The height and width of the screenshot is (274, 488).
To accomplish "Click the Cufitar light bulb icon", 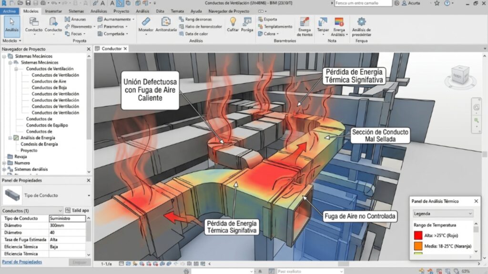I will [233, 23].
